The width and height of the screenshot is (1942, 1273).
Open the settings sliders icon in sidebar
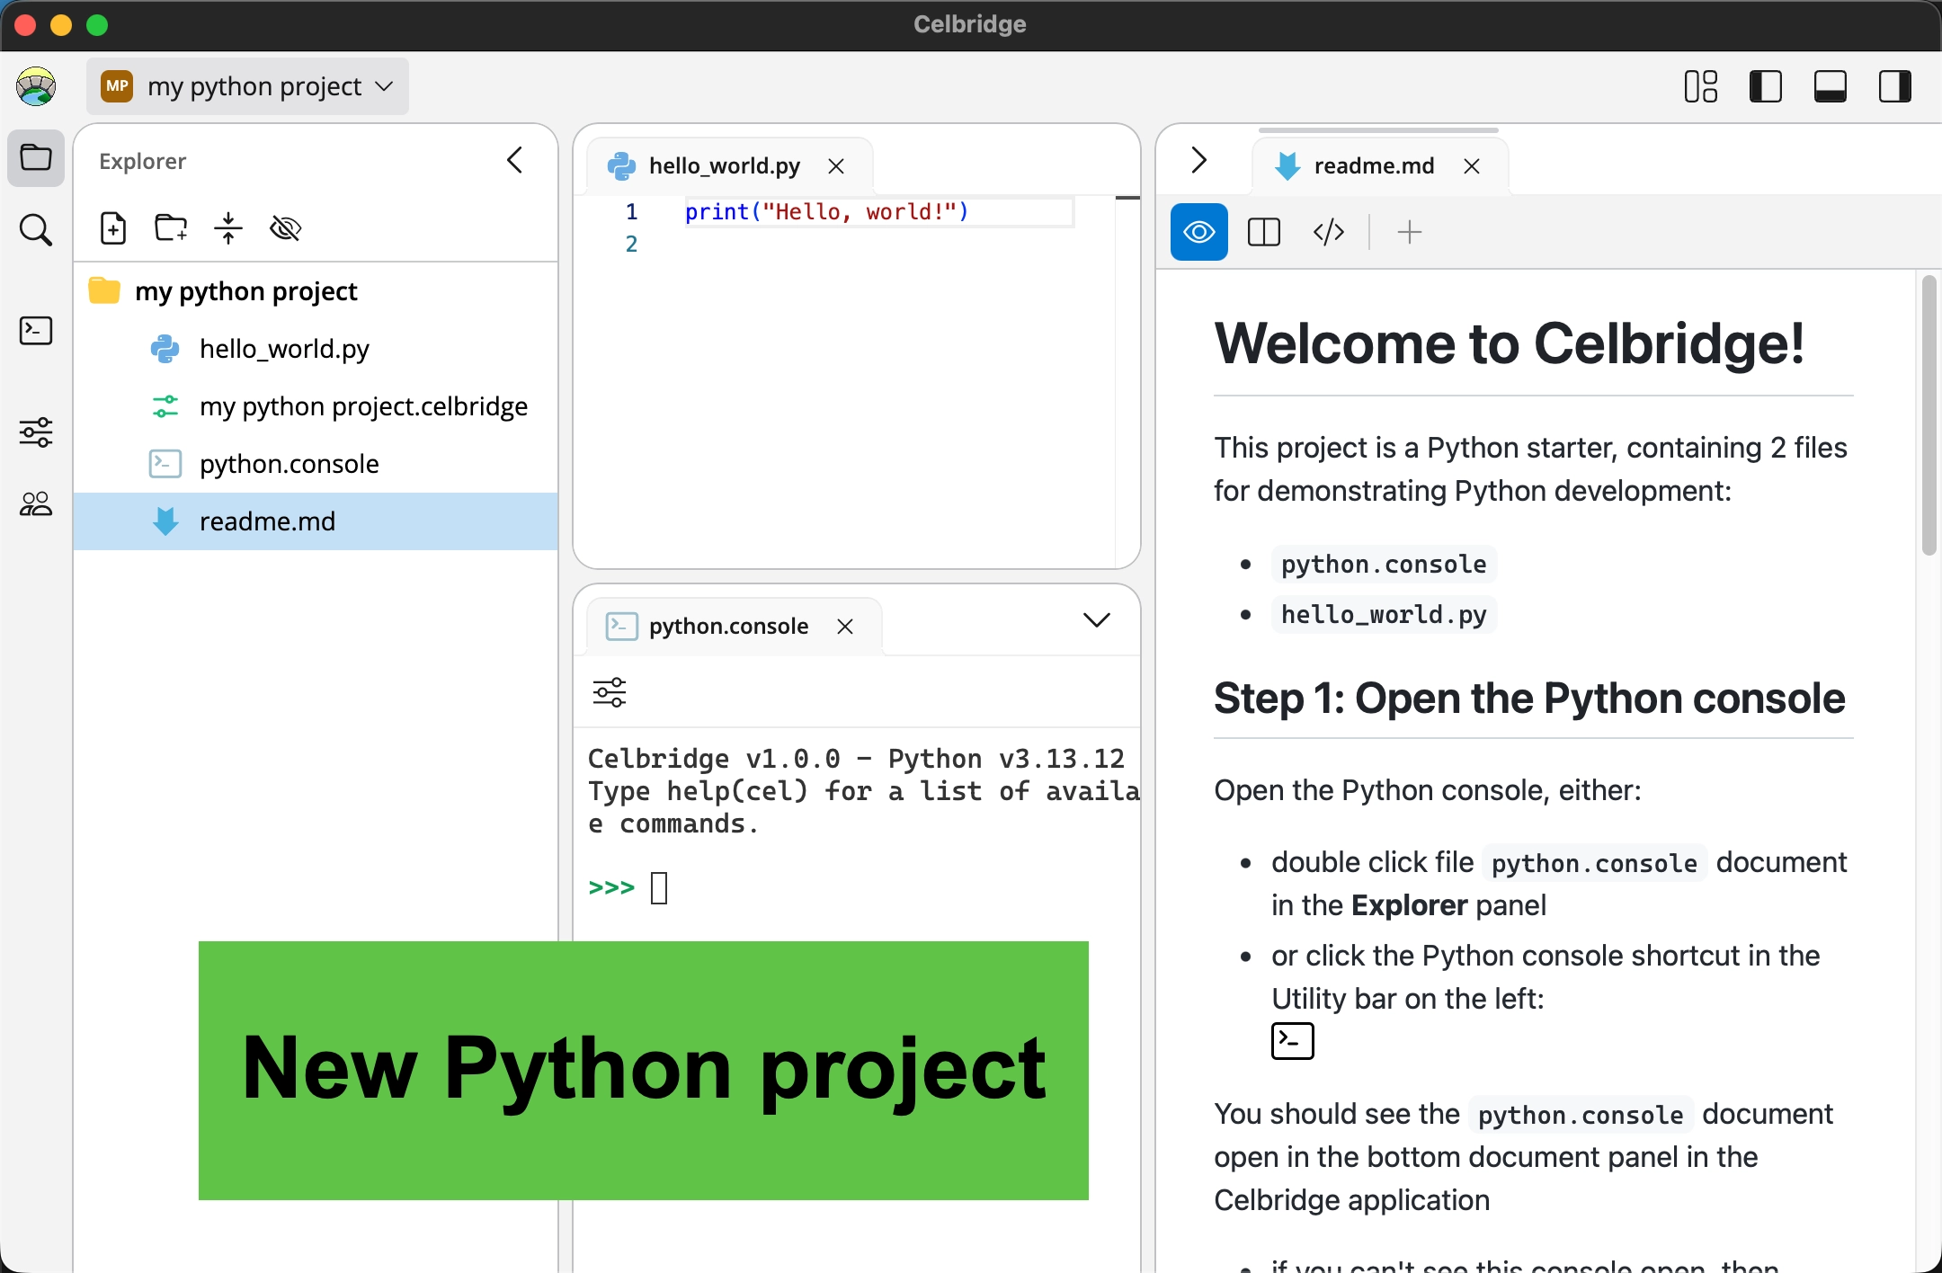coord(36,432)
